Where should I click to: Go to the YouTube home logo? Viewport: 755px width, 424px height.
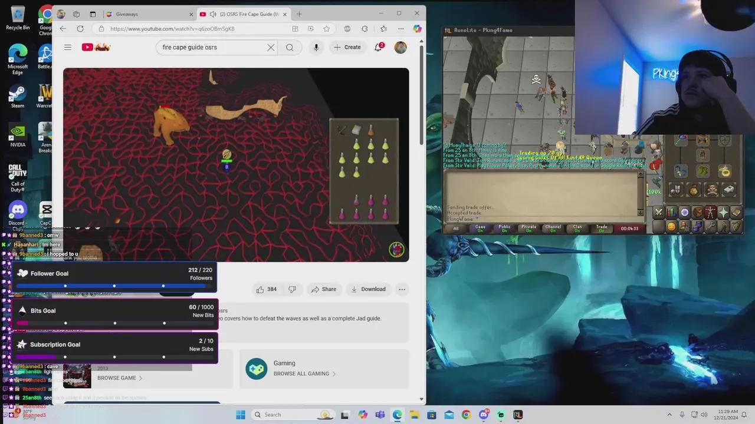point(96,47)
